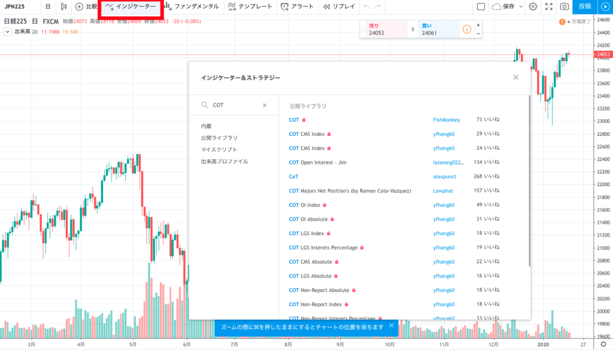Select 出来高プロファイル category in sidebar

224,162
